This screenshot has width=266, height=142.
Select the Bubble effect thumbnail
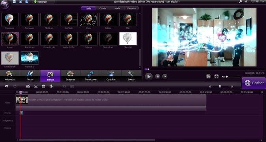[108, 19]
